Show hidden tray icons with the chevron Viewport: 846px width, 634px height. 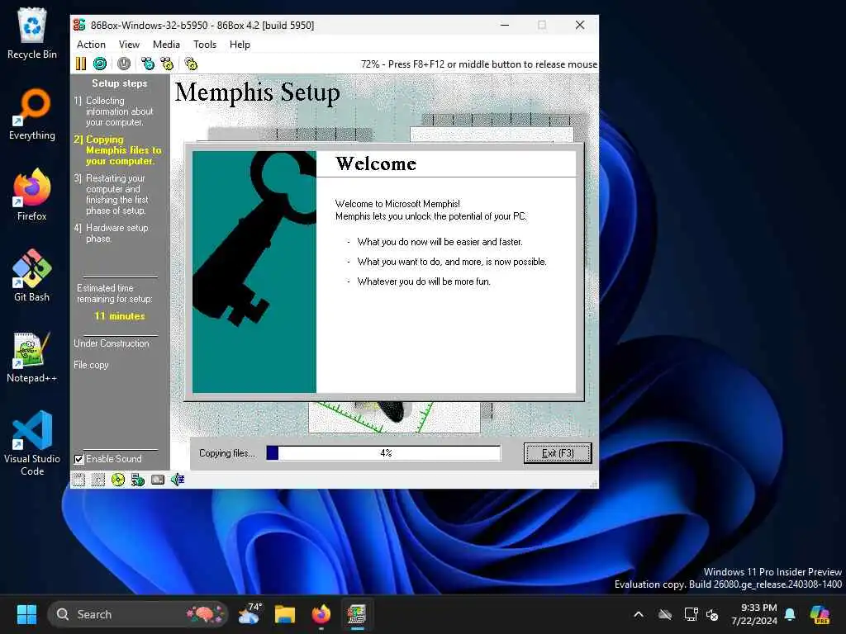pos(639,614)
